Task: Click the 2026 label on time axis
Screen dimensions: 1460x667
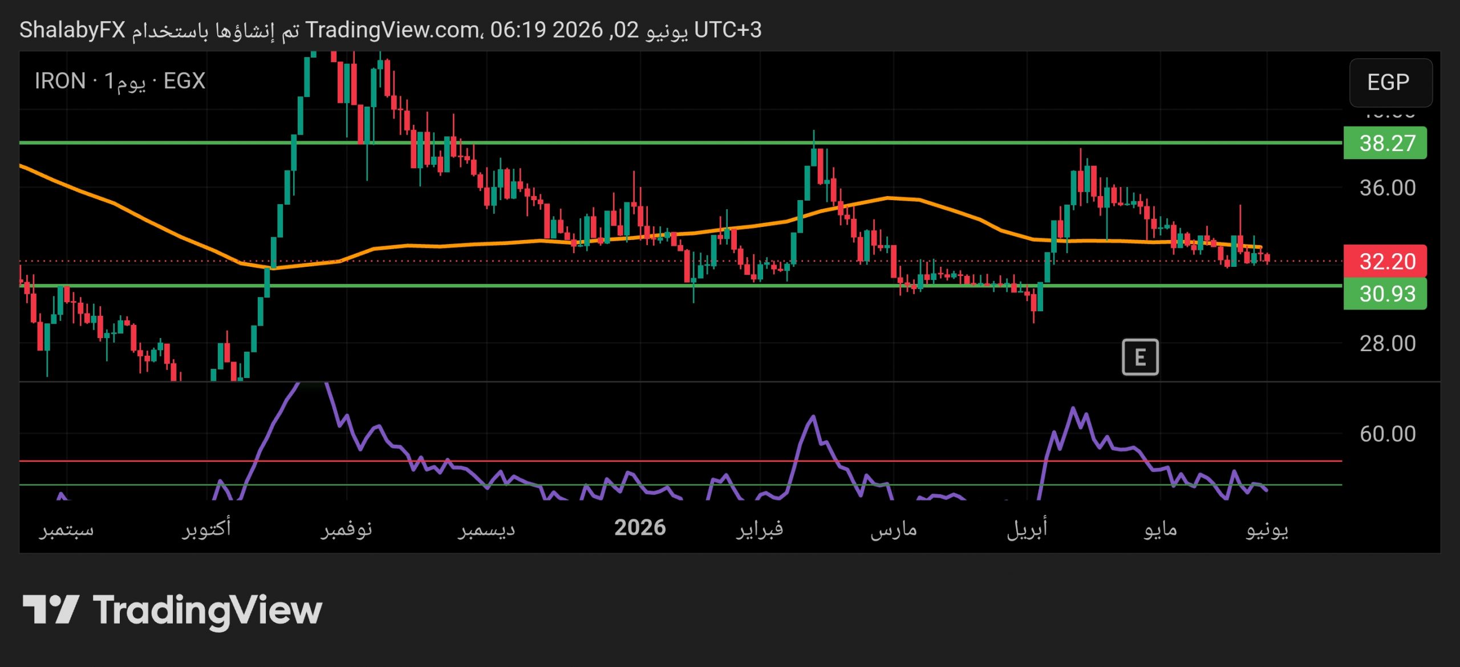Action: 640,528
